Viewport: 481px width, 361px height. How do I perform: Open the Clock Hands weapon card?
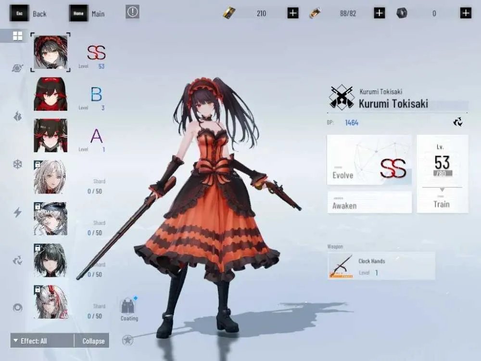click(x=381, y=266)
